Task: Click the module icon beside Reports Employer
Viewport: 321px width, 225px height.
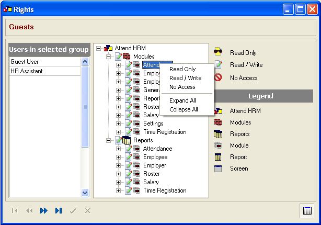Action: point(136,165)
